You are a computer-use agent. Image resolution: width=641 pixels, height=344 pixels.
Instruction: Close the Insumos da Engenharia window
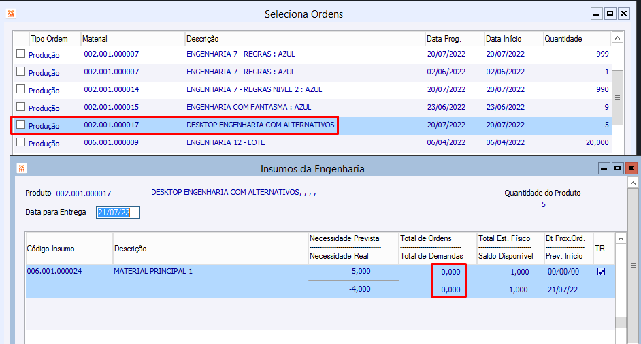631,168
